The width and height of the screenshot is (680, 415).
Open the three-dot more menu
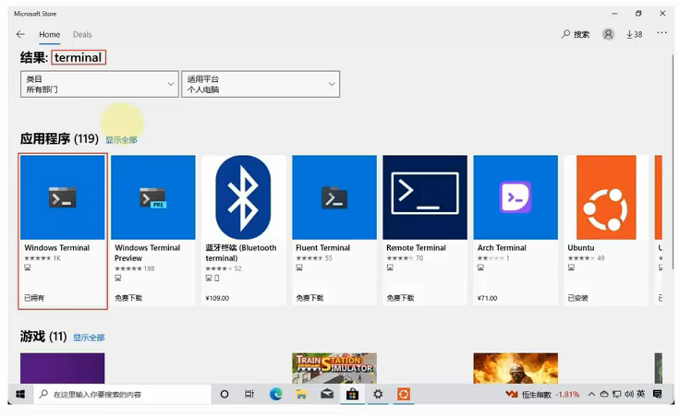pyautogui.click(x=662, y=33)
